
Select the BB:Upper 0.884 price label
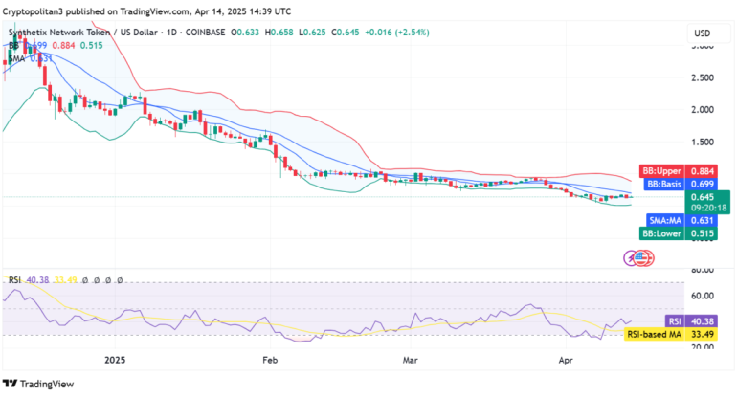[679, 171]
